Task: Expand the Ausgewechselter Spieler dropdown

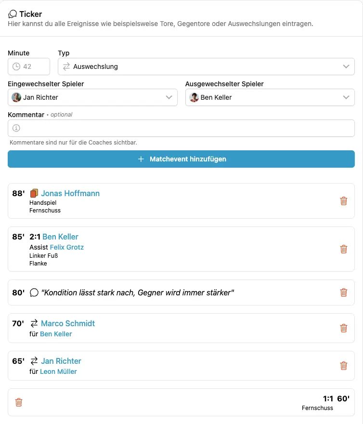Action: [x=270, y=97]
